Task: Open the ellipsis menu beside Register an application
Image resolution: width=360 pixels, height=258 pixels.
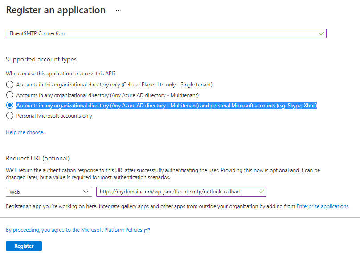Action: tap(118, 11)
